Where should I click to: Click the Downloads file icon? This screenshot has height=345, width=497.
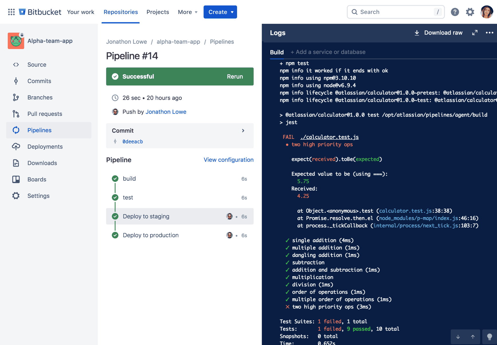coord(16,163)
